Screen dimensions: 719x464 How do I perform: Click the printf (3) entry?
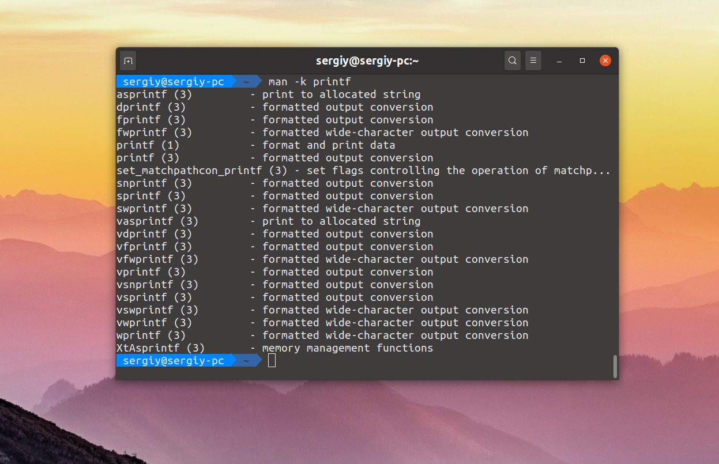(148, 158)
